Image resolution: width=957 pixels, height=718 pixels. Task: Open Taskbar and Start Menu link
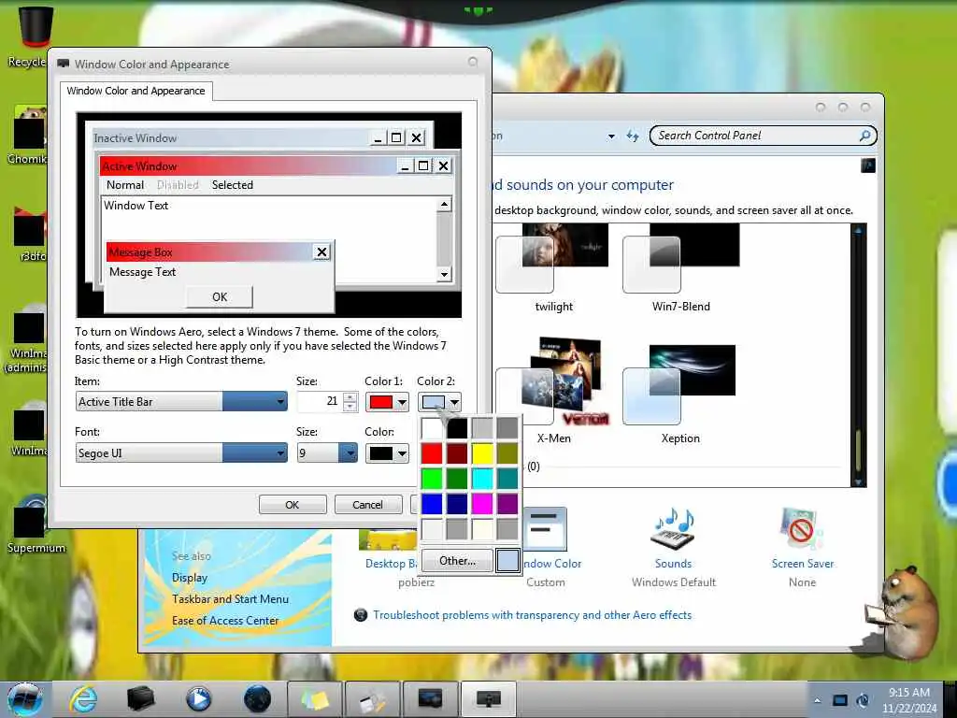230,599
